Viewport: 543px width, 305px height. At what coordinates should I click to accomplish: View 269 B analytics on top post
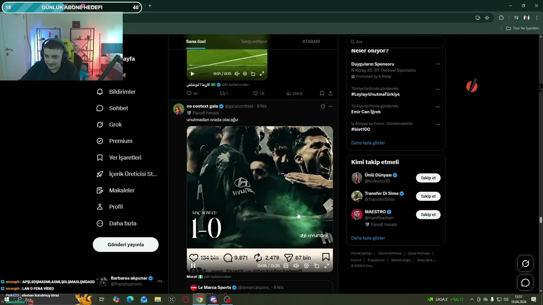tap(294, 93)
